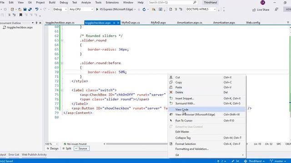Click the Find in Files folder icon
This screenshot has width=291, height=163.
(x=154, y=10)
